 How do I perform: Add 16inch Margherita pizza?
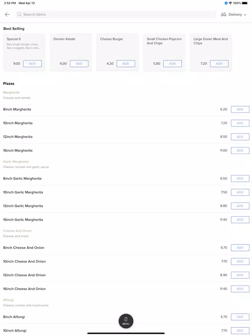coord(240,150)
